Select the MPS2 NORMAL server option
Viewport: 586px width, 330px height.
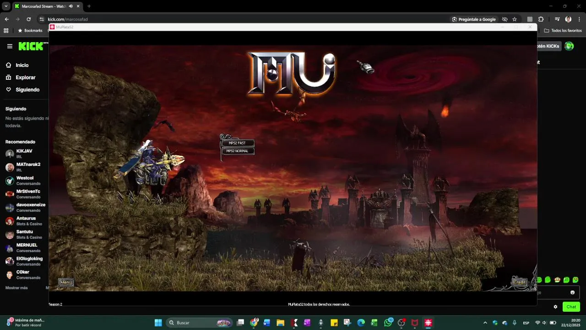click(238, 151)
